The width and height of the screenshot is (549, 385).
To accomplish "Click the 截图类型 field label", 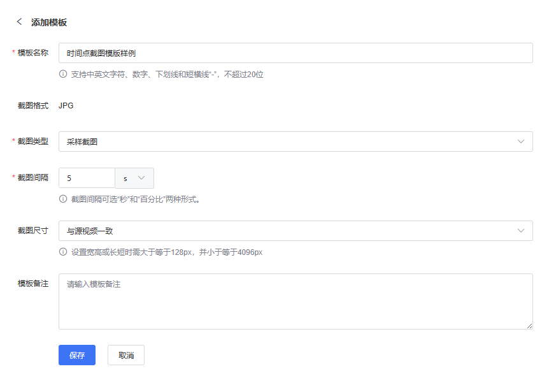I will (33, 142).
